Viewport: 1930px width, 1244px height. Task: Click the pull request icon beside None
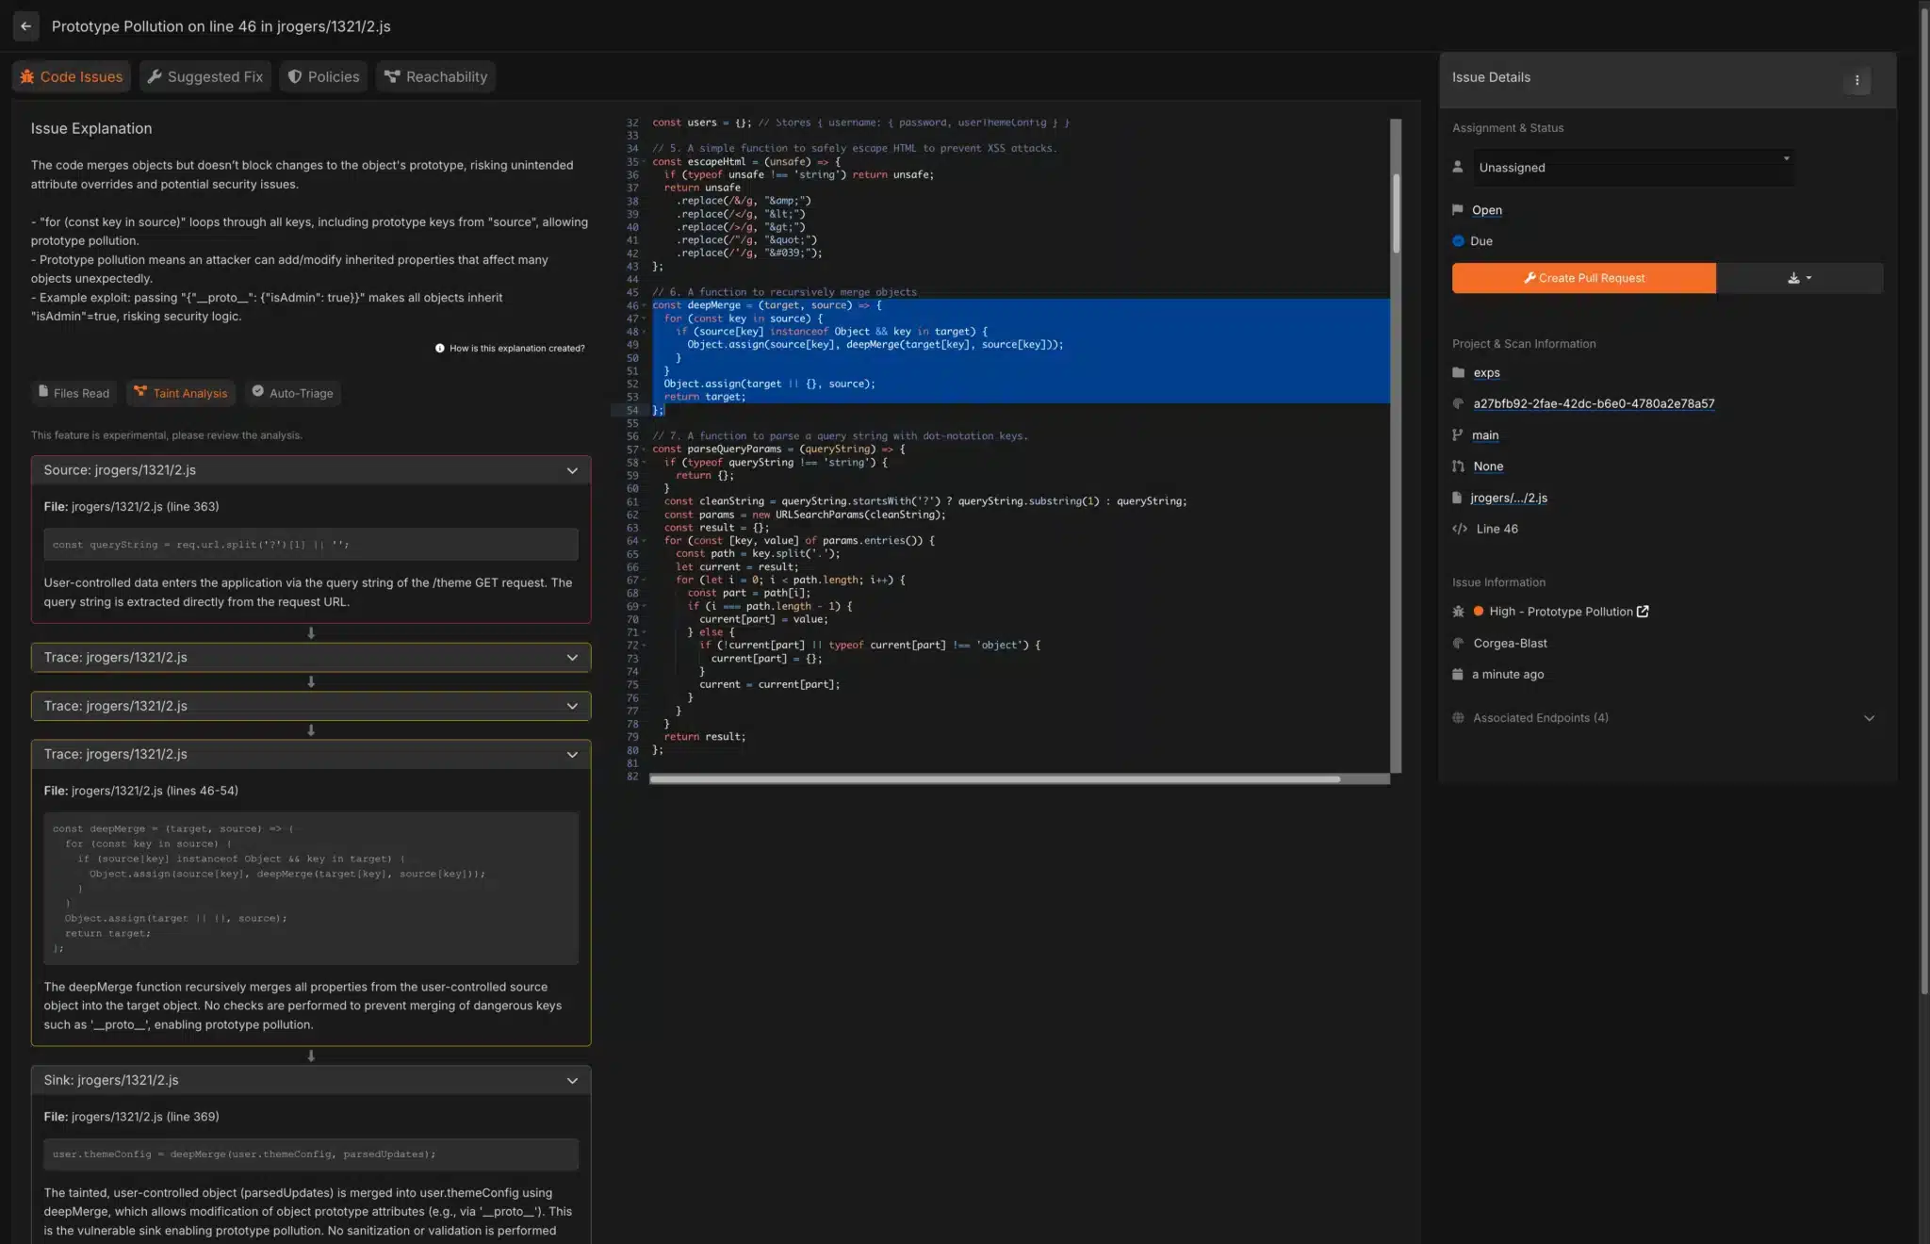tap(1458, 466)
